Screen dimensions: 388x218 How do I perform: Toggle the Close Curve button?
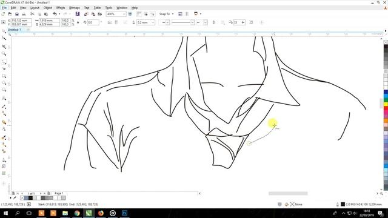[214, 22]
